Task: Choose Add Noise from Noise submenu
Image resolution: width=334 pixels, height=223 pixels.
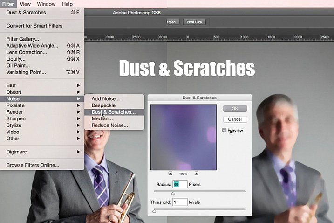Action: (x=106, y=99)
